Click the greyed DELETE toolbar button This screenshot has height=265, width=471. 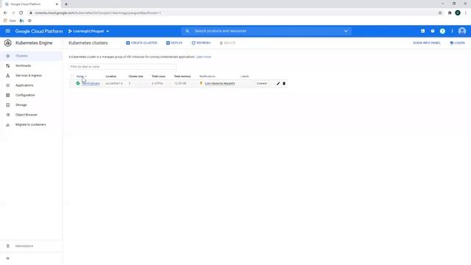click(227, 43)
